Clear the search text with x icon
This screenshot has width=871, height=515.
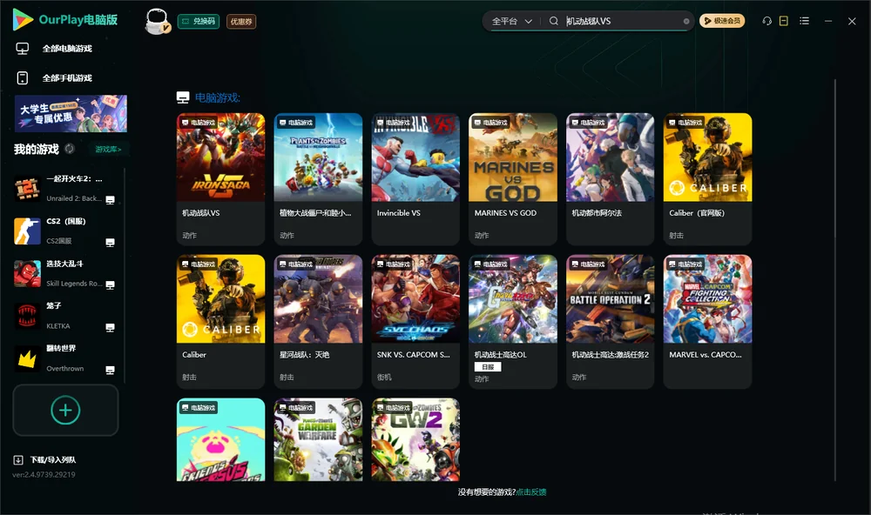[686, 21]
